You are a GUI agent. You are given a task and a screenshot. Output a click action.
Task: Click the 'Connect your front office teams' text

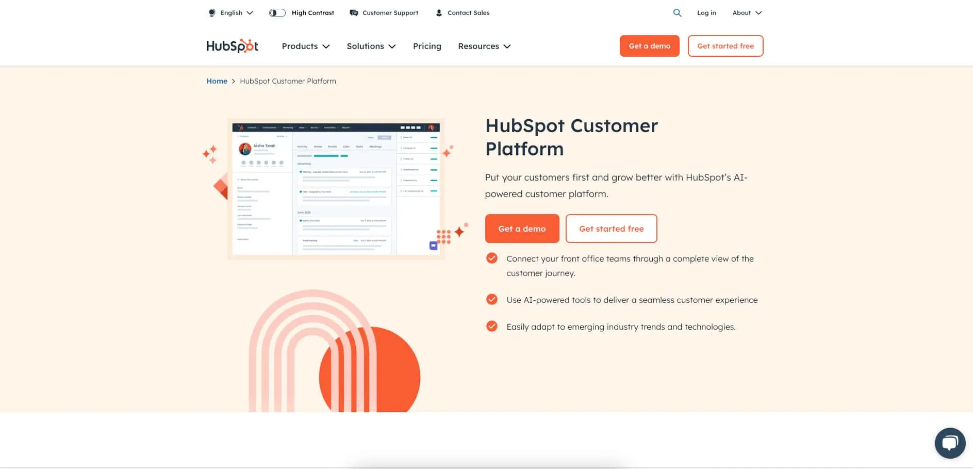tap(630, 266)
